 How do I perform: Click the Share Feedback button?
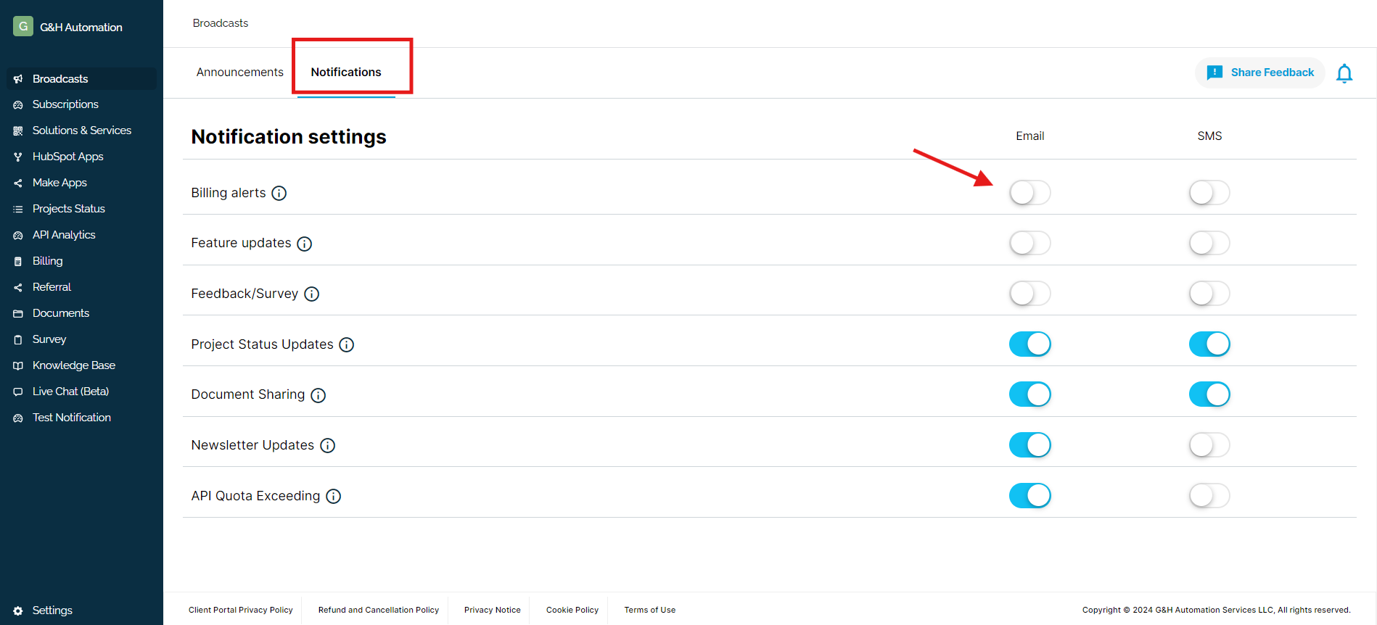pyautogui.click(x=1260, y=73)
